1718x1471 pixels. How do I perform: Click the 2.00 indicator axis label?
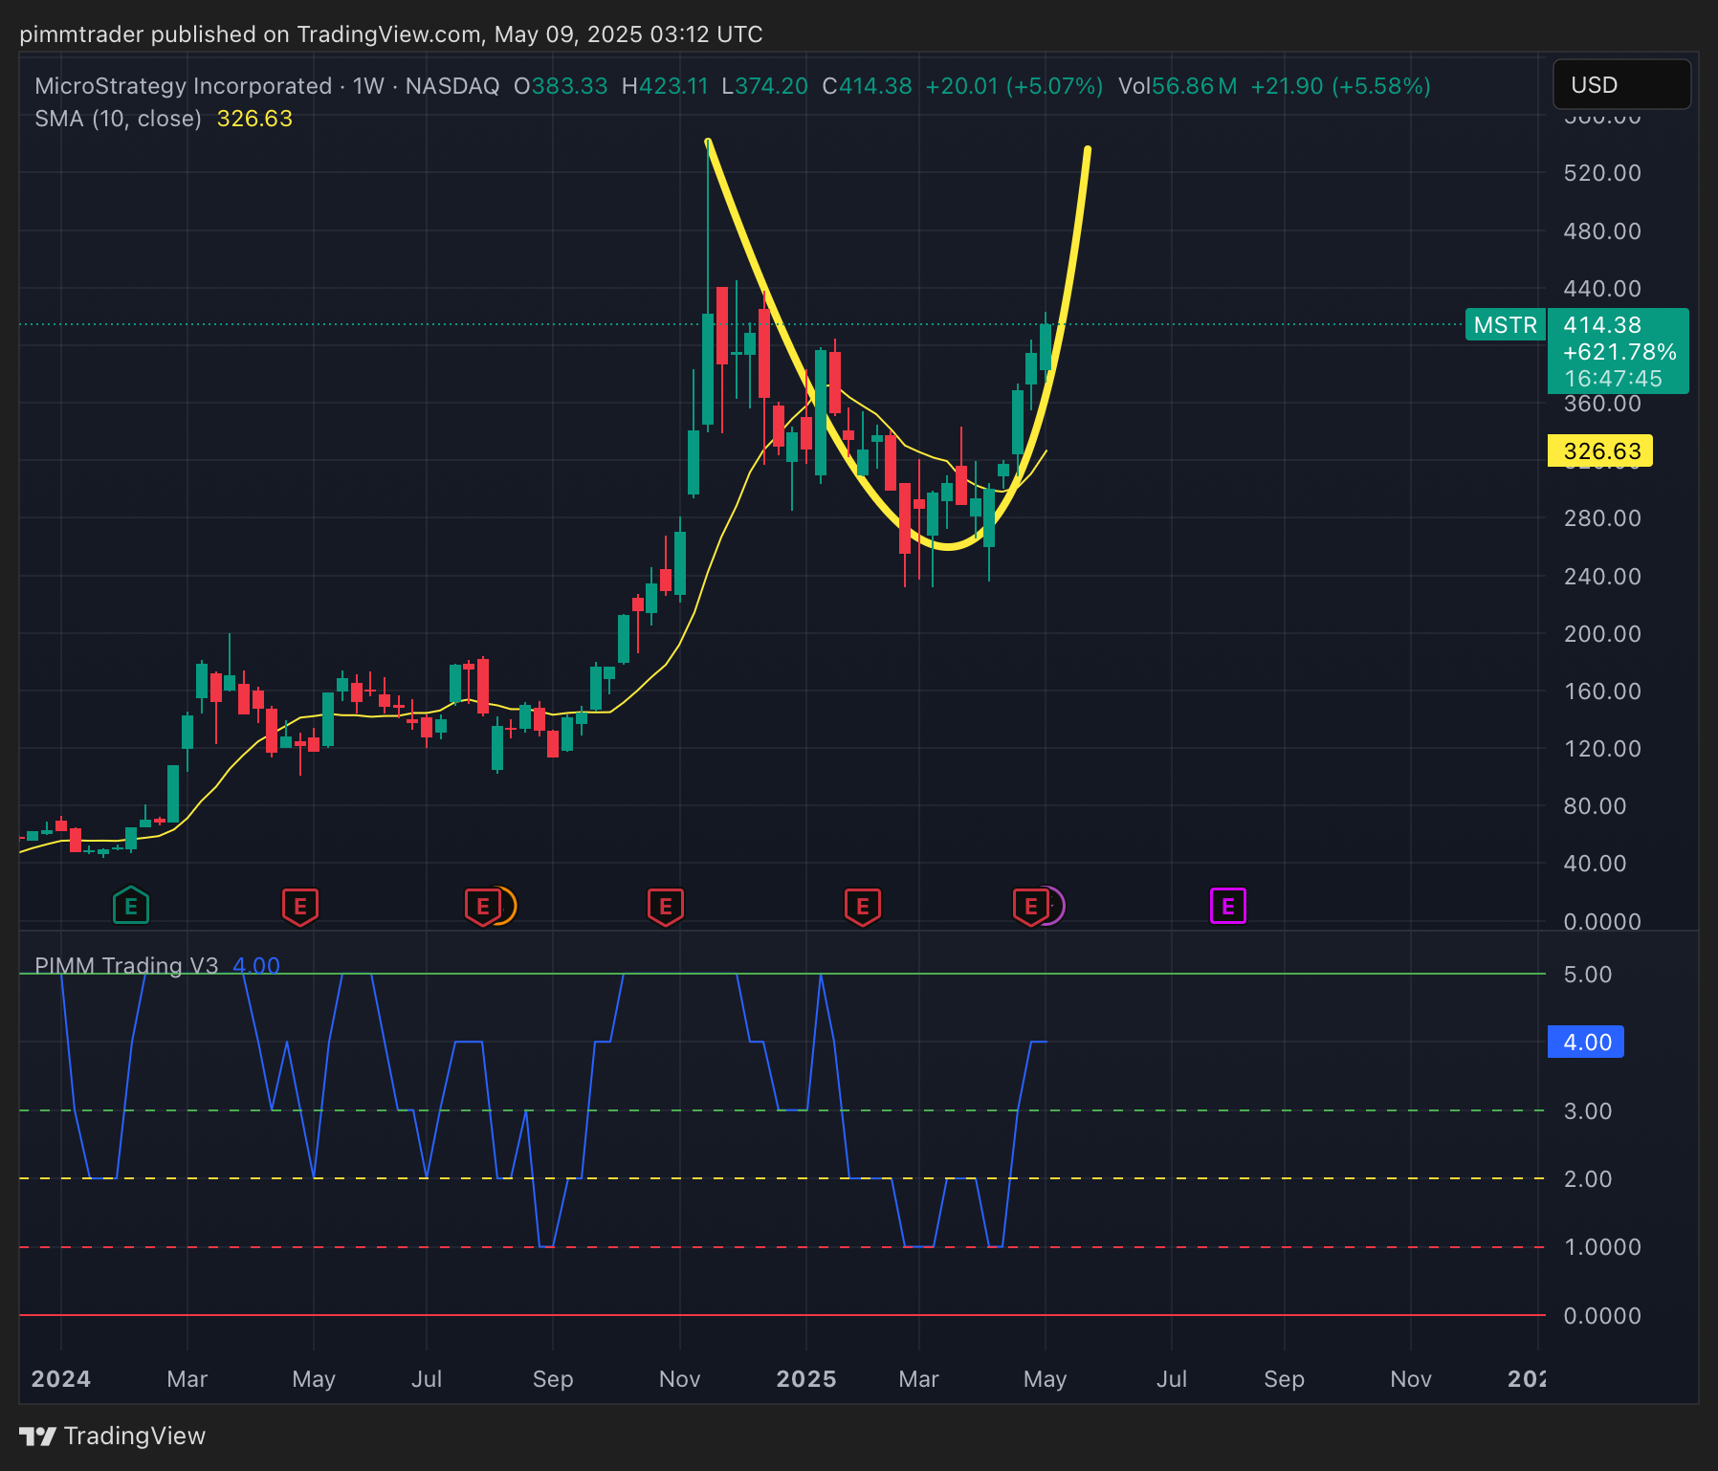[1588, 1179]
